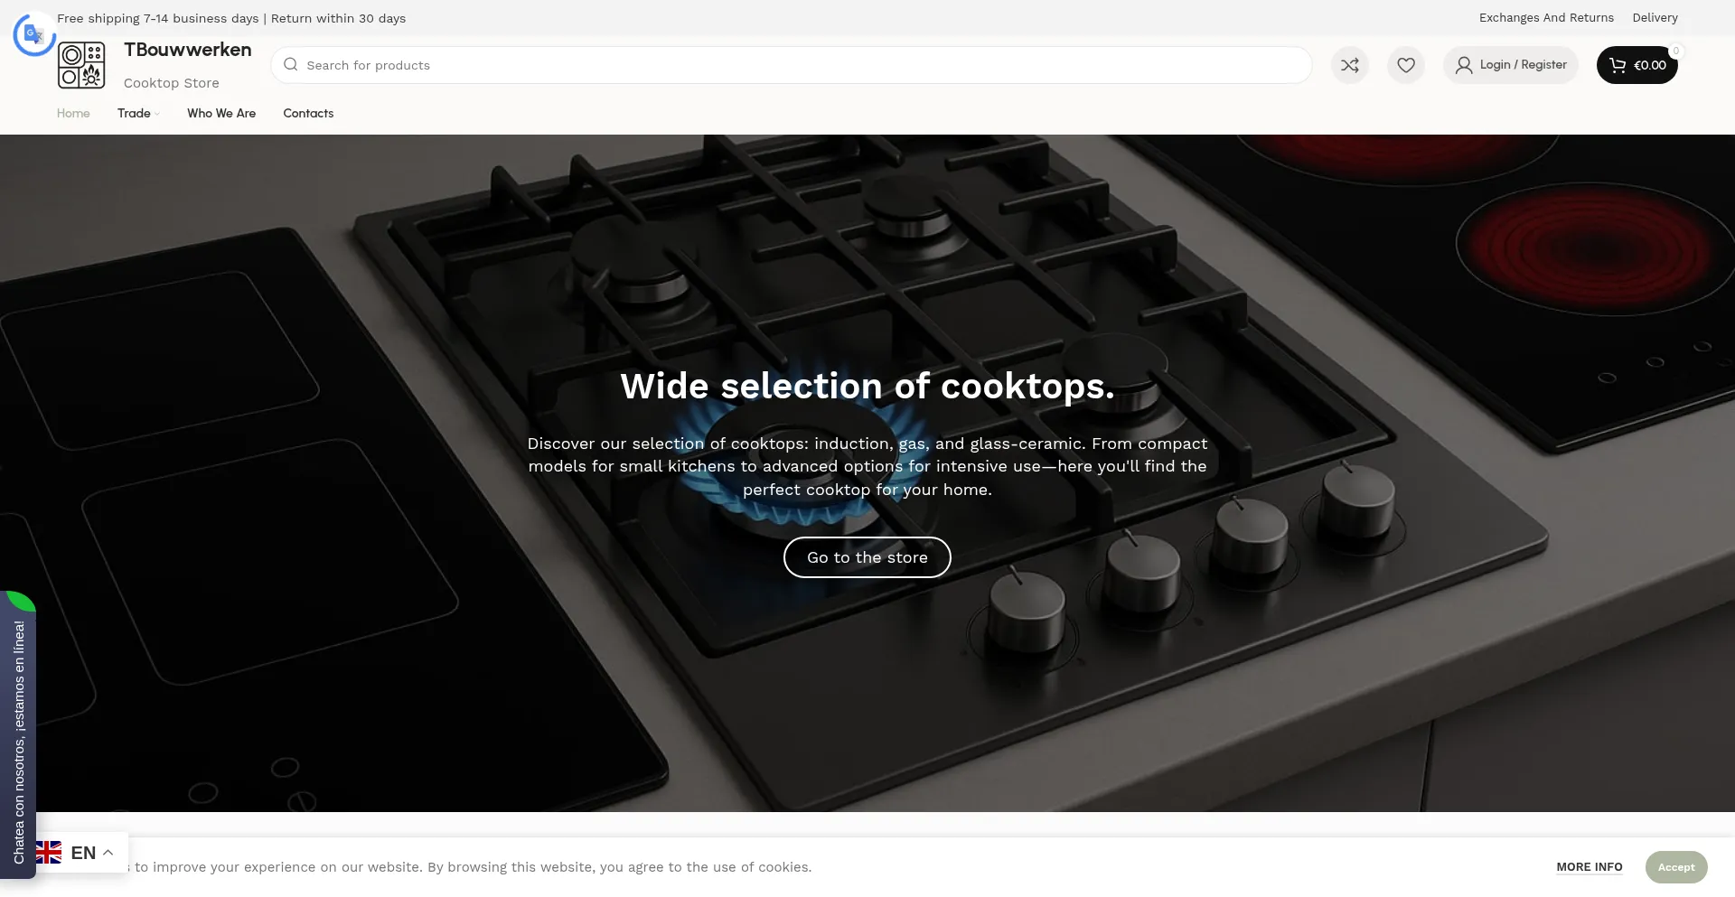Click the TBouwwerken cooktop logo

pyautogui.click(x=81, y=65)
